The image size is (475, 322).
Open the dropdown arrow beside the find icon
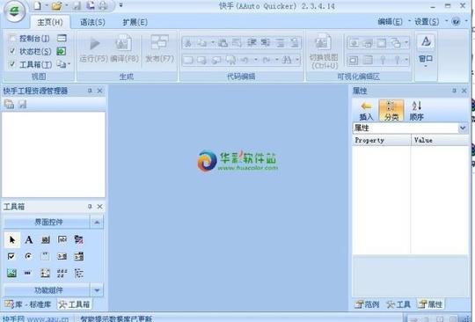coord(297,61)
